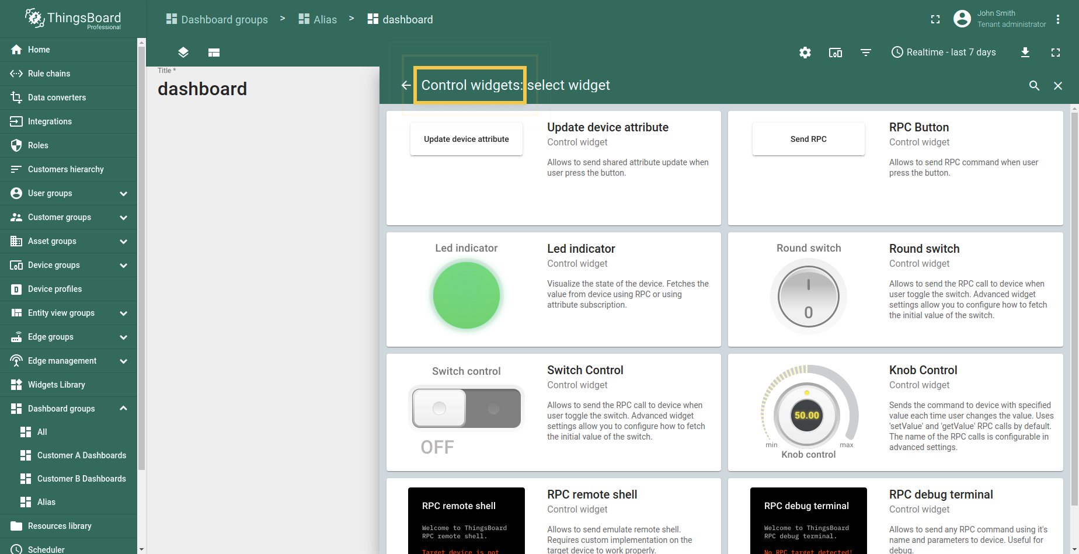
Task: Click dashboard breadcrumb item
Action: pos(400,19)
